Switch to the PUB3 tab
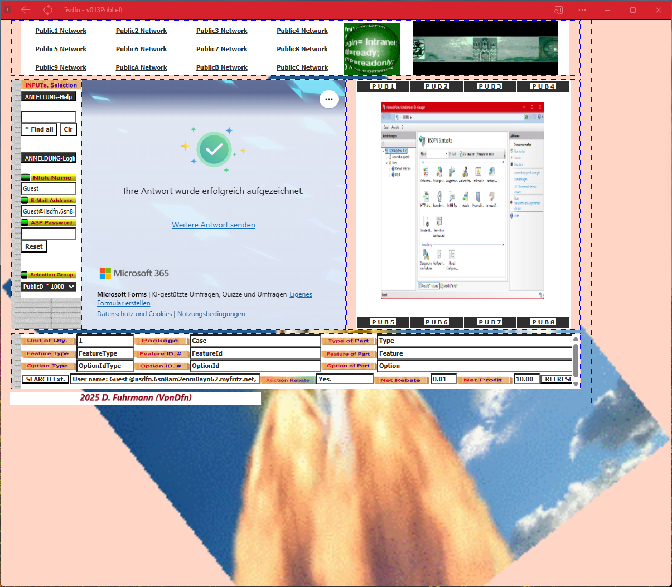 (x=490, y=86)
